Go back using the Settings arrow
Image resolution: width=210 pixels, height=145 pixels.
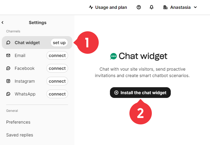(2, 22)
